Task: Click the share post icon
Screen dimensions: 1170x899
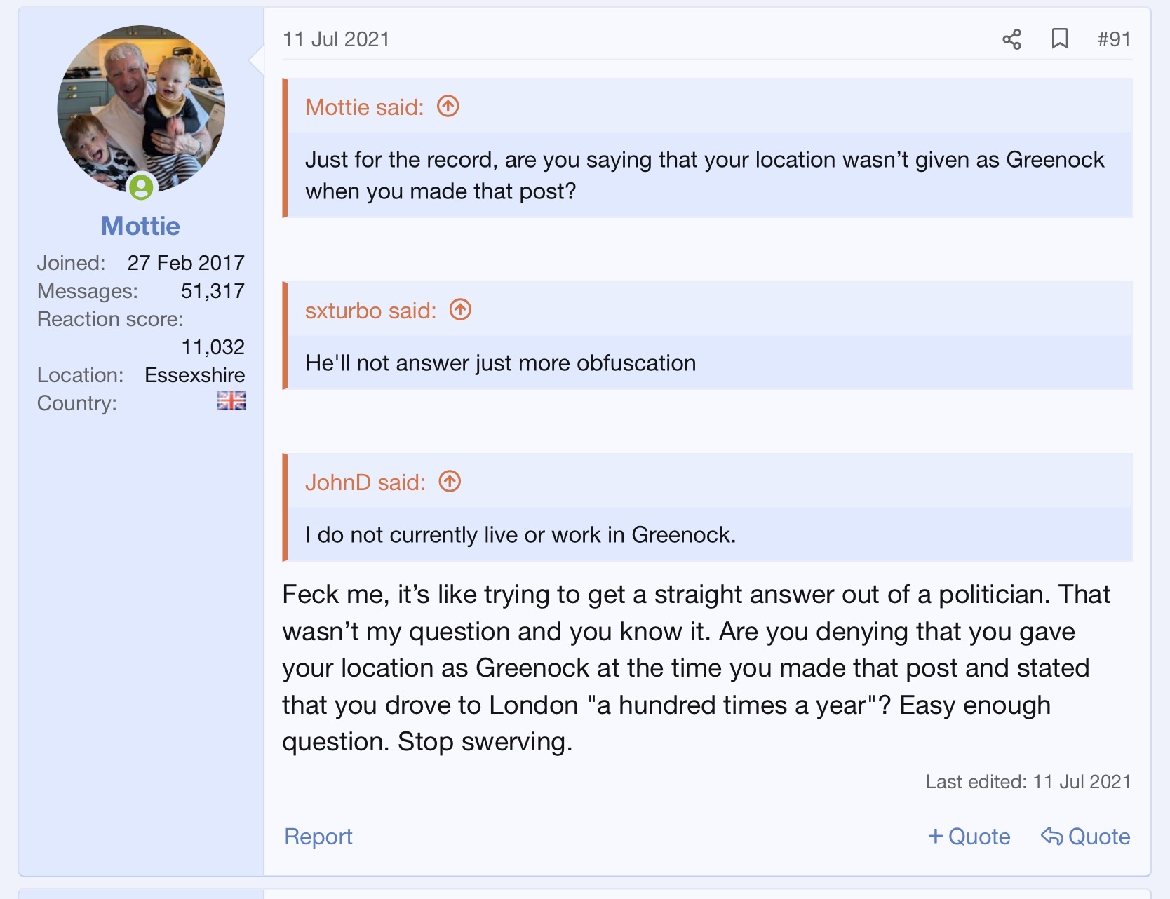Action: [x=1011, y=39]
